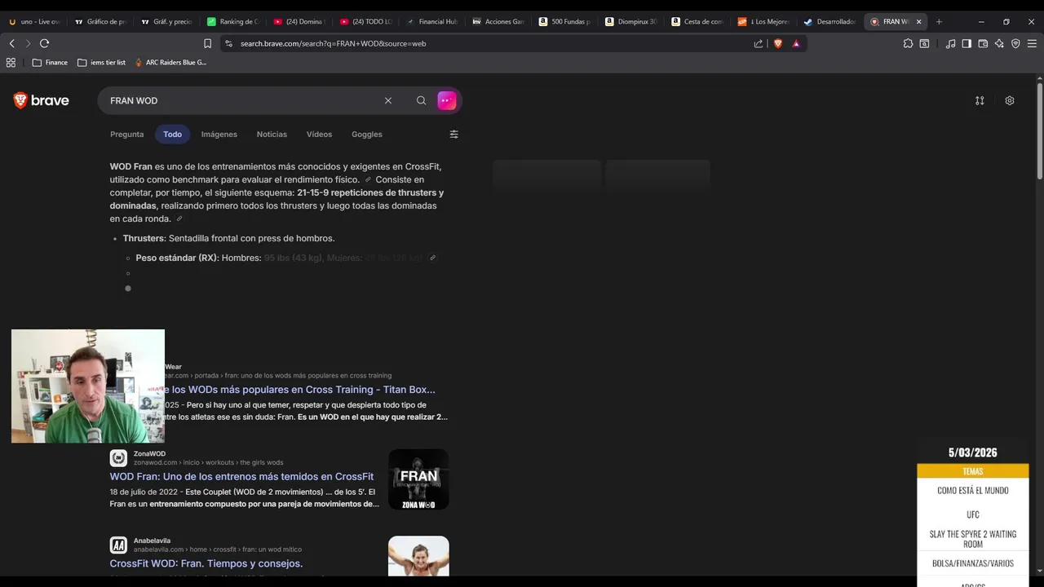Click 'COMO ESTÁ EL MUNDO' in the topics overlay

point(973,491)
